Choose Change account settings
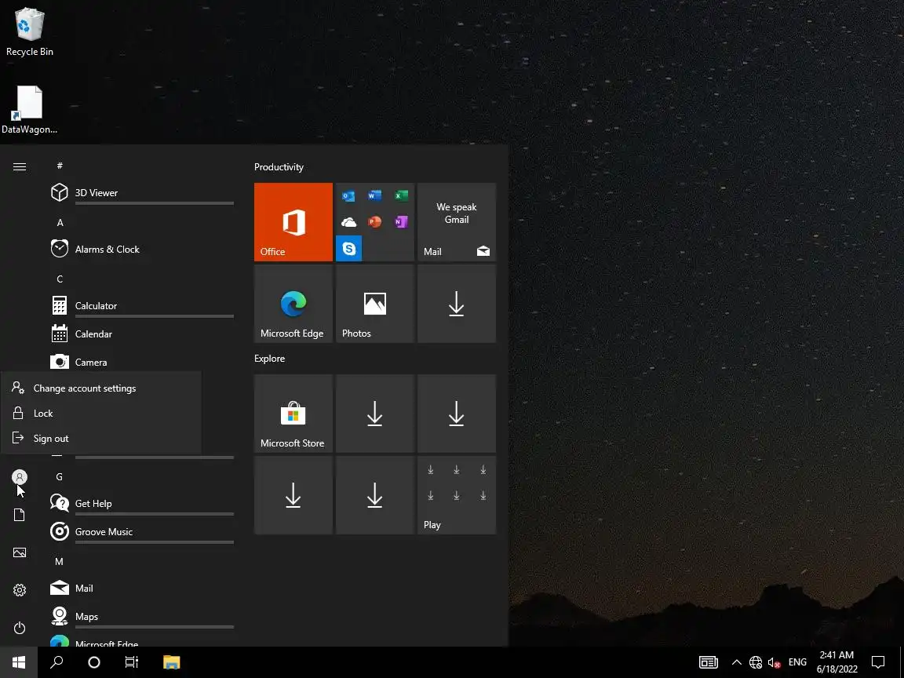This screenshot has height=678, width=904. (101, 388)
